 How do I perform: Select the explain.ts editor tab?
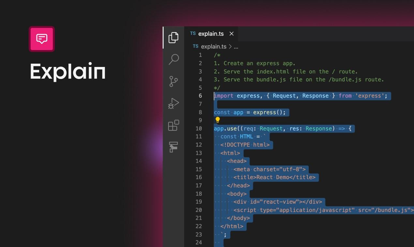click(211, 34)
